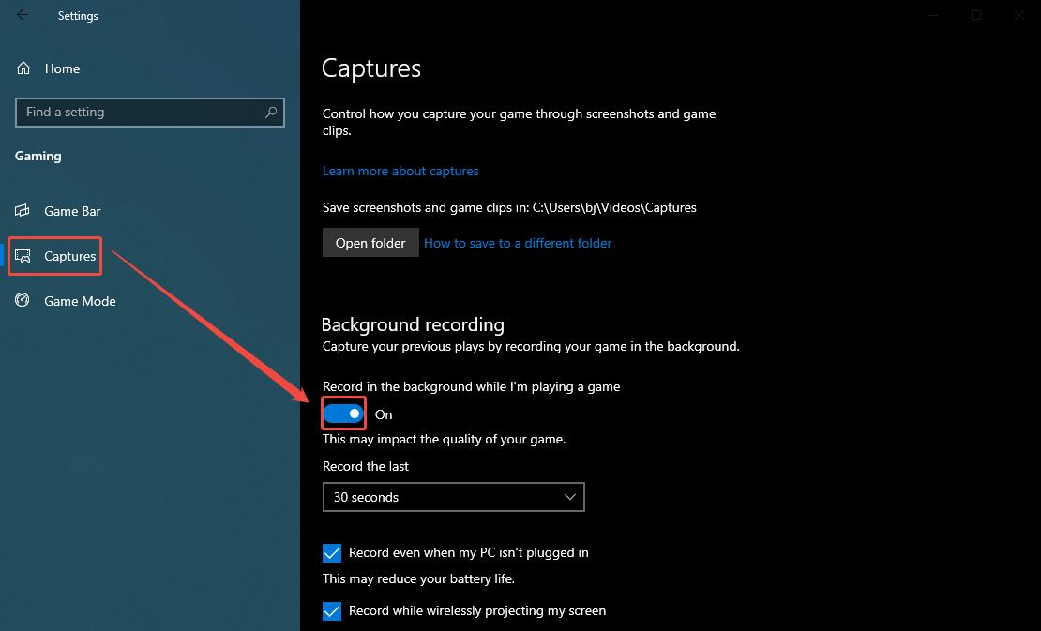1041x631 pixels.
Task: Click the On label beside the toggle
Action: 383,413
